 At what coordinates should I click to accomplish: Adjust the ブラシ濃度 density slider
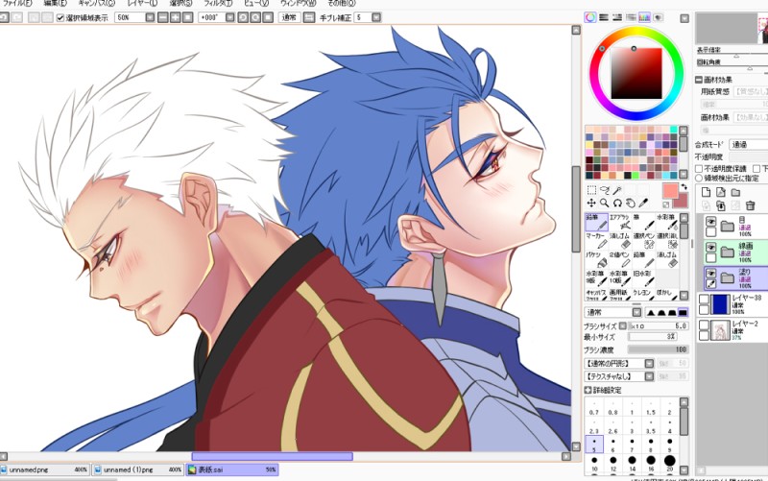click(x=659, y=349)
